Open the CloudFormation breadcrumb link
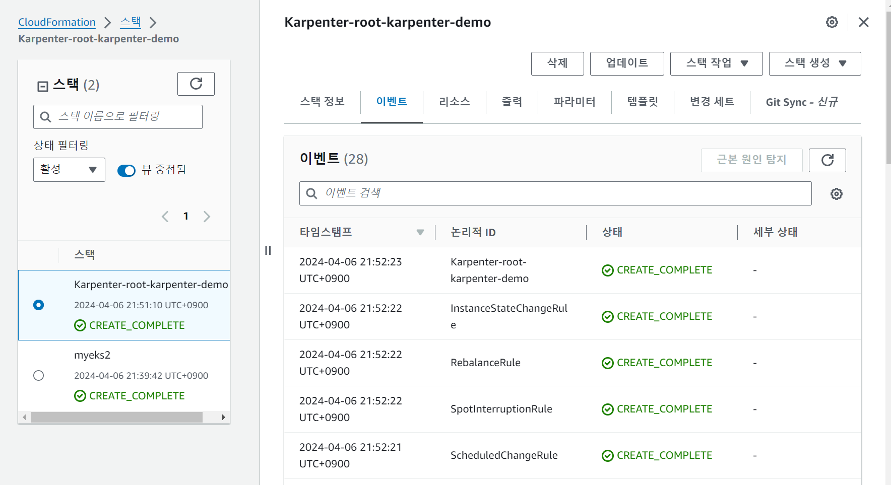This screenshot has width=891, height=485. 57,22
